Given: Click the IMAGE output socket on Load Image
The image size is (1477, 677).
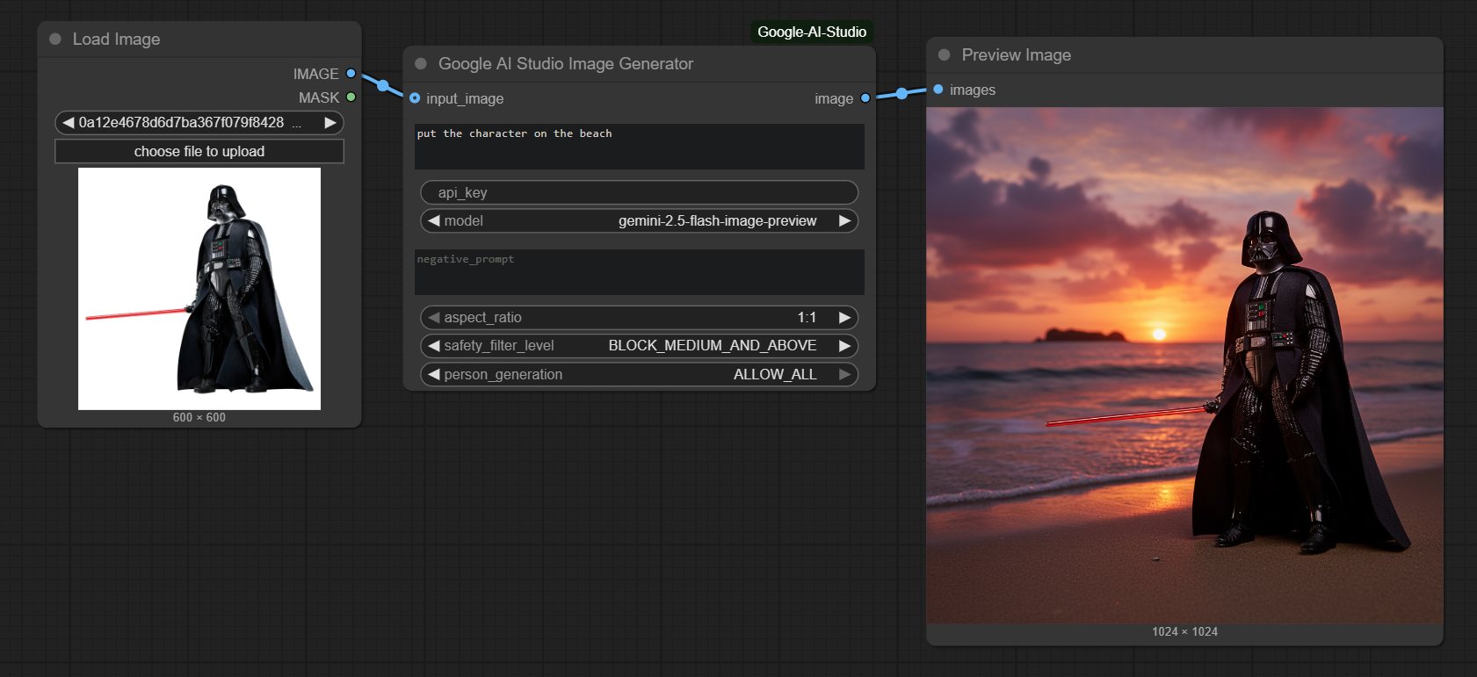Looking at the screenshot, I should point(351,74).
